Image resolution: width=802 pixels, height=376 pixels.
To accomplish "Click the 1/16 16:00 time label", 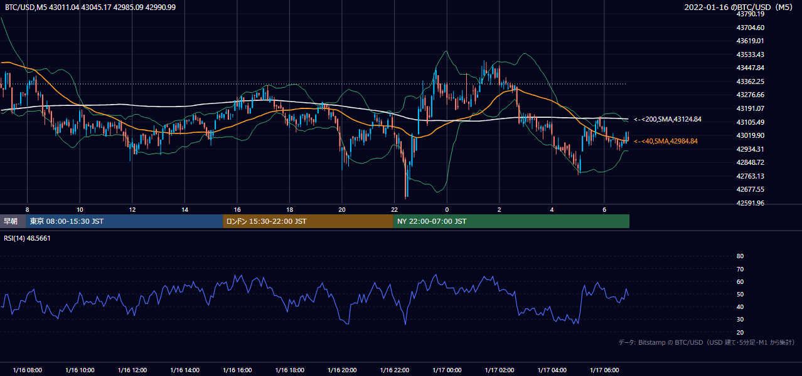I will (237, 370).
